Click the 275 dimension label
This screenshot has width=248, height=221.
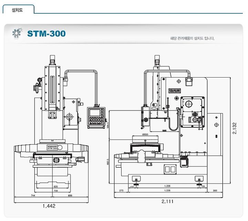pos(121,190)
